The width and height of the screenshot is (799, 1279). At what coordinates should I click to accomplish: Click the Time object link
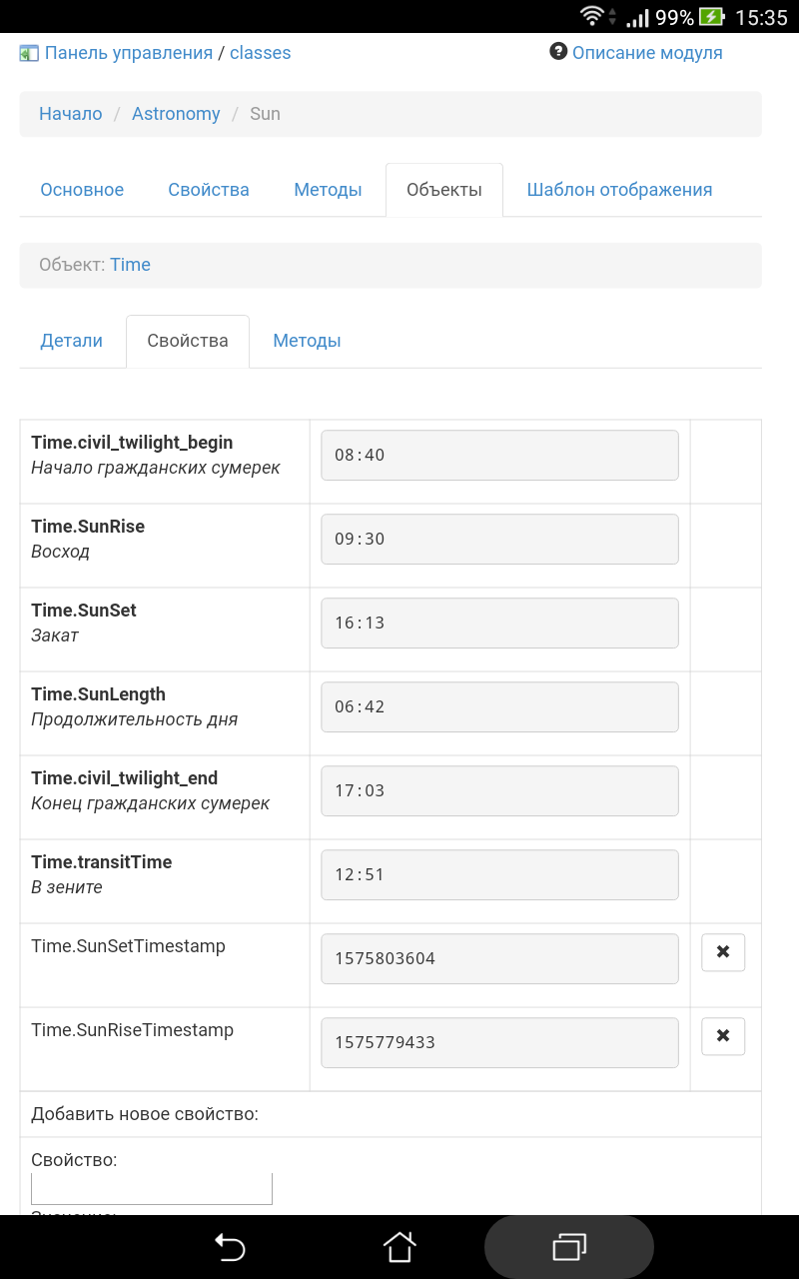click(130, 264)
